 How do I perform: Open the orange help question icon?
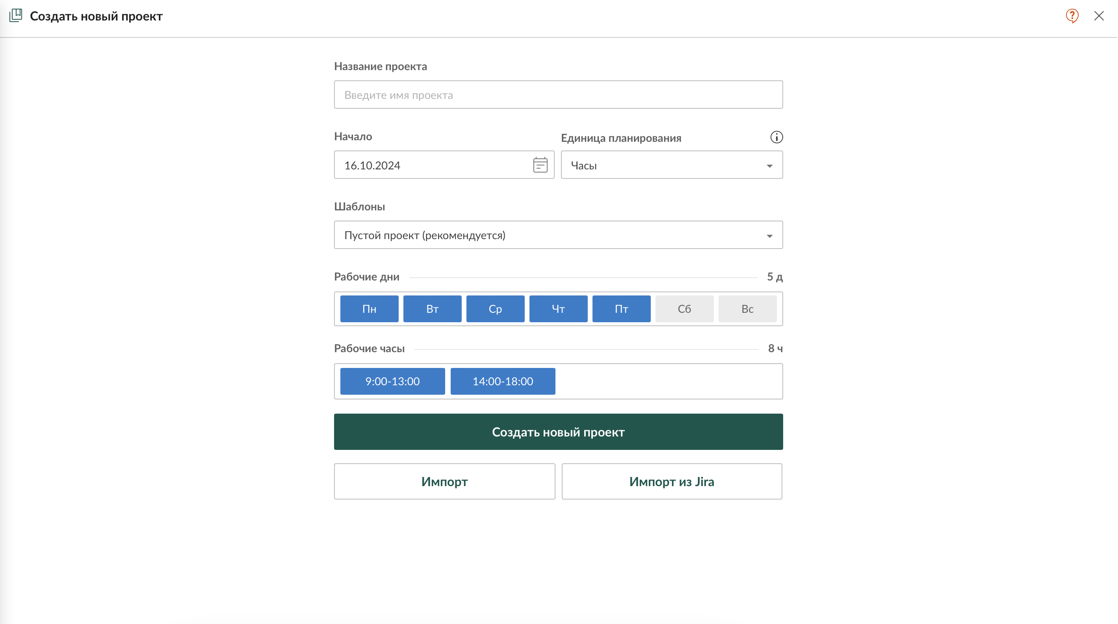(x=1072, y=16)
